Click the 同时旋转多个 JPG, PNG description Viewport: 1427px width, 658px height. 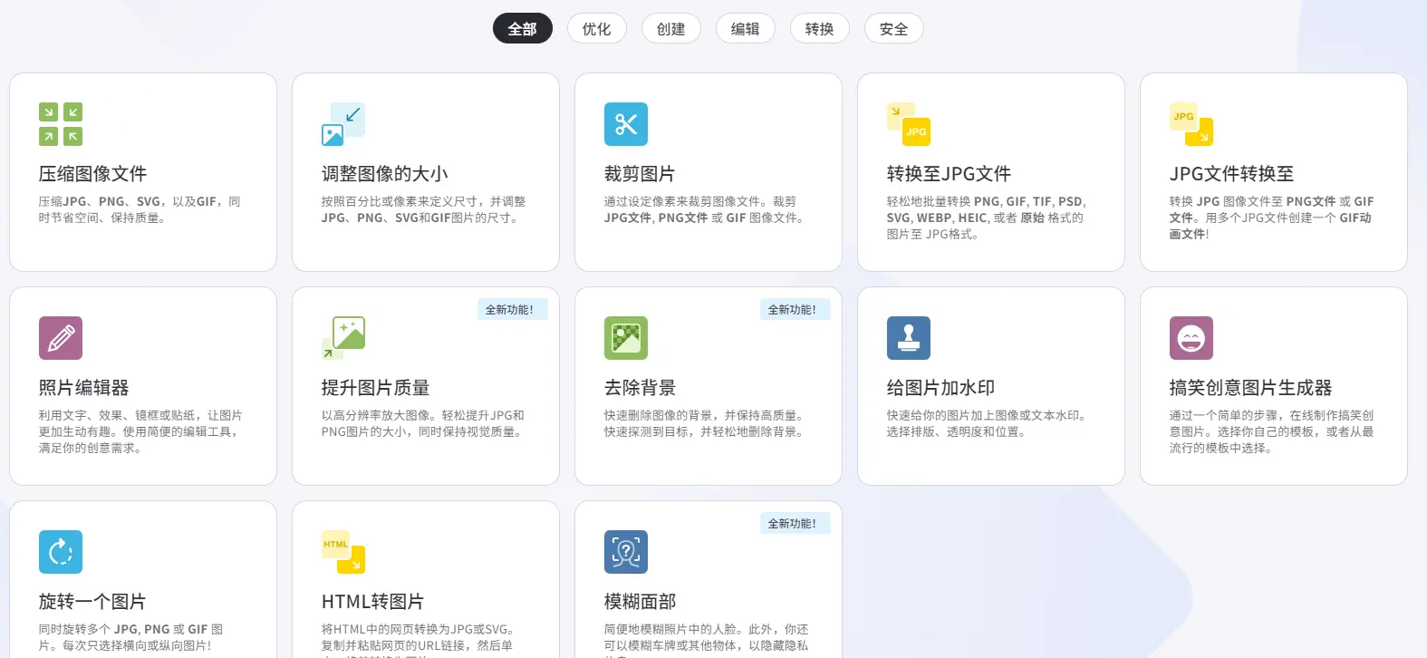pyautogui.click(x=130, y=637)
